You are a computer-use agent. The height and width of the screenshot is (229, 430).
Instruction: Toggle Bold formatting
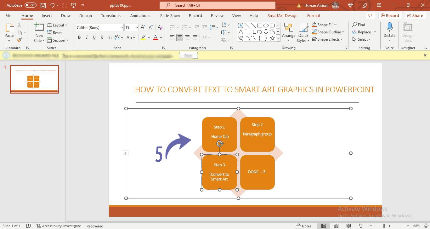79,37
